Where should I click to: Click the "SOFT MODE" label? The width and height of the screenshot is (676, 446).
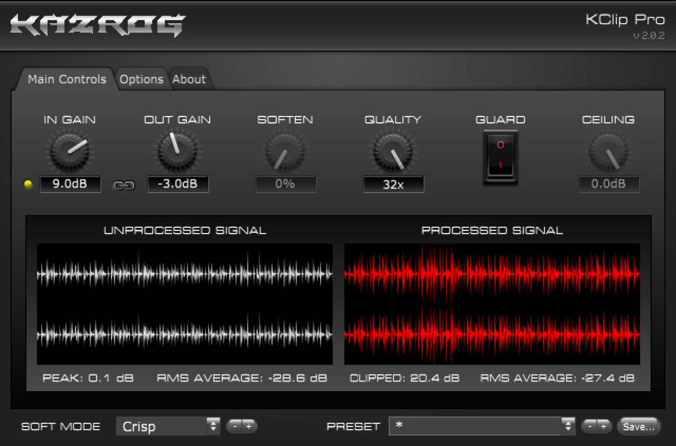pyautogui.click(x=61, y=426)
